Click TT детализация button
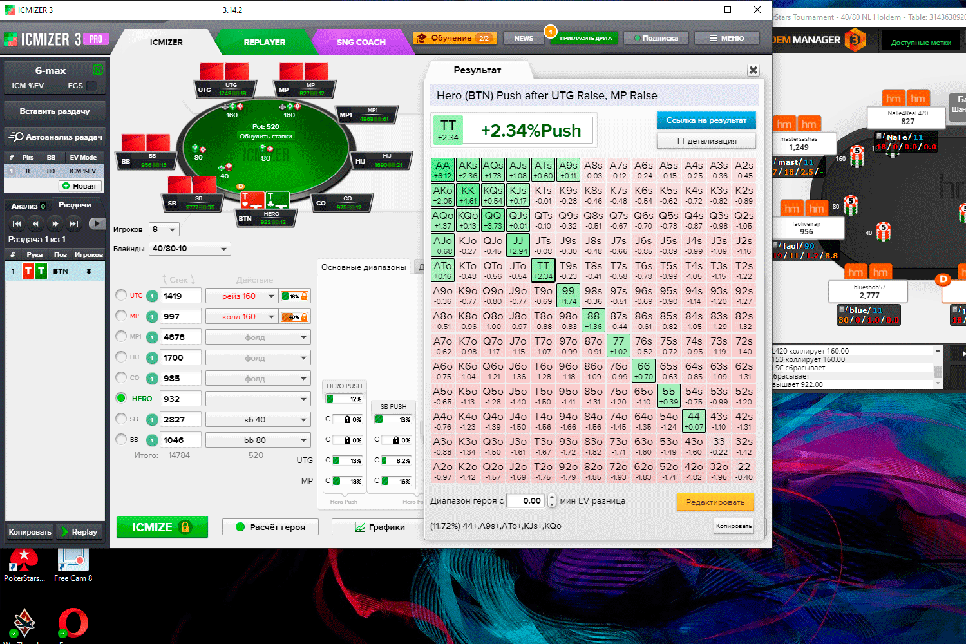Image resolution: width=966 pixels, height=644 pixels. [x=706, y=140]
